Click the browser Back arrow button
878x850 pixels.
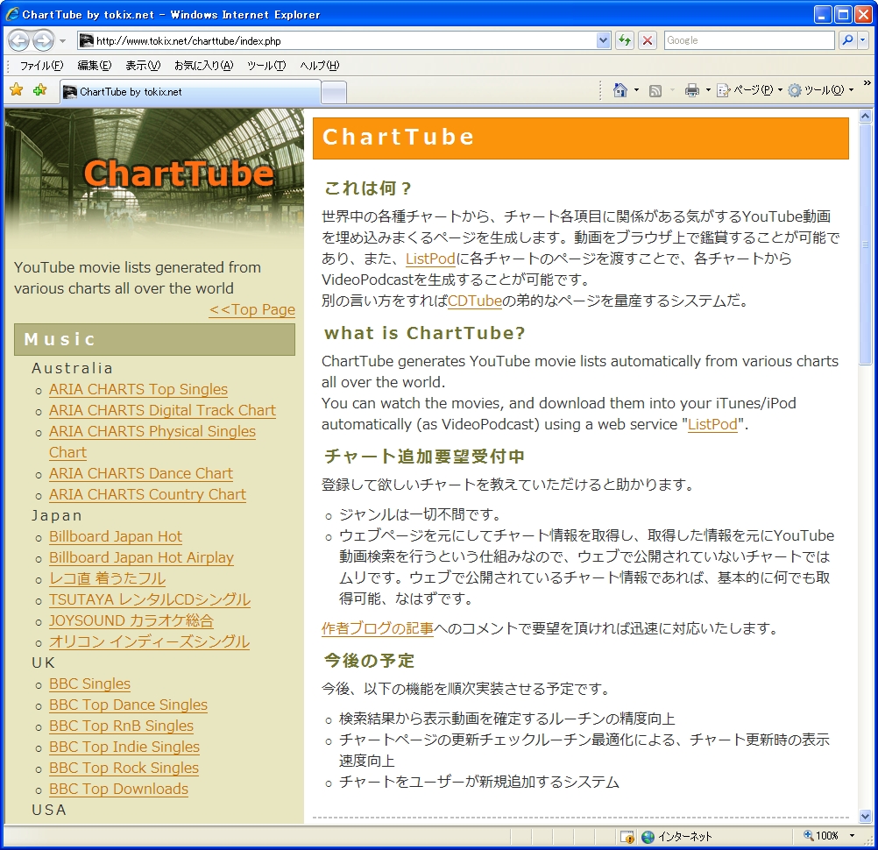[x=19, y=41]
